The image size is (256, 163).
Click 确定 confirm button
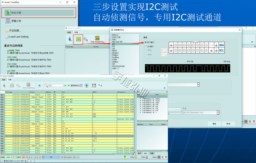(x=214, y=124)
